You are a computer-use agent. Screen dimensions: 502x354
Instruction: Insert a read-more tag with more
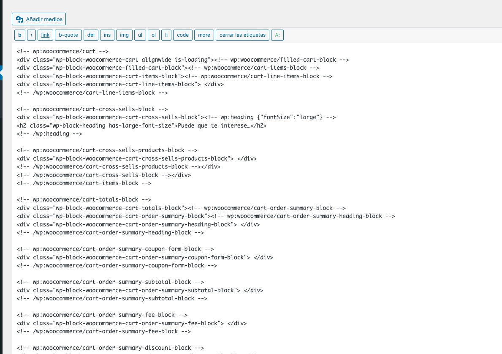click(204, 35)
